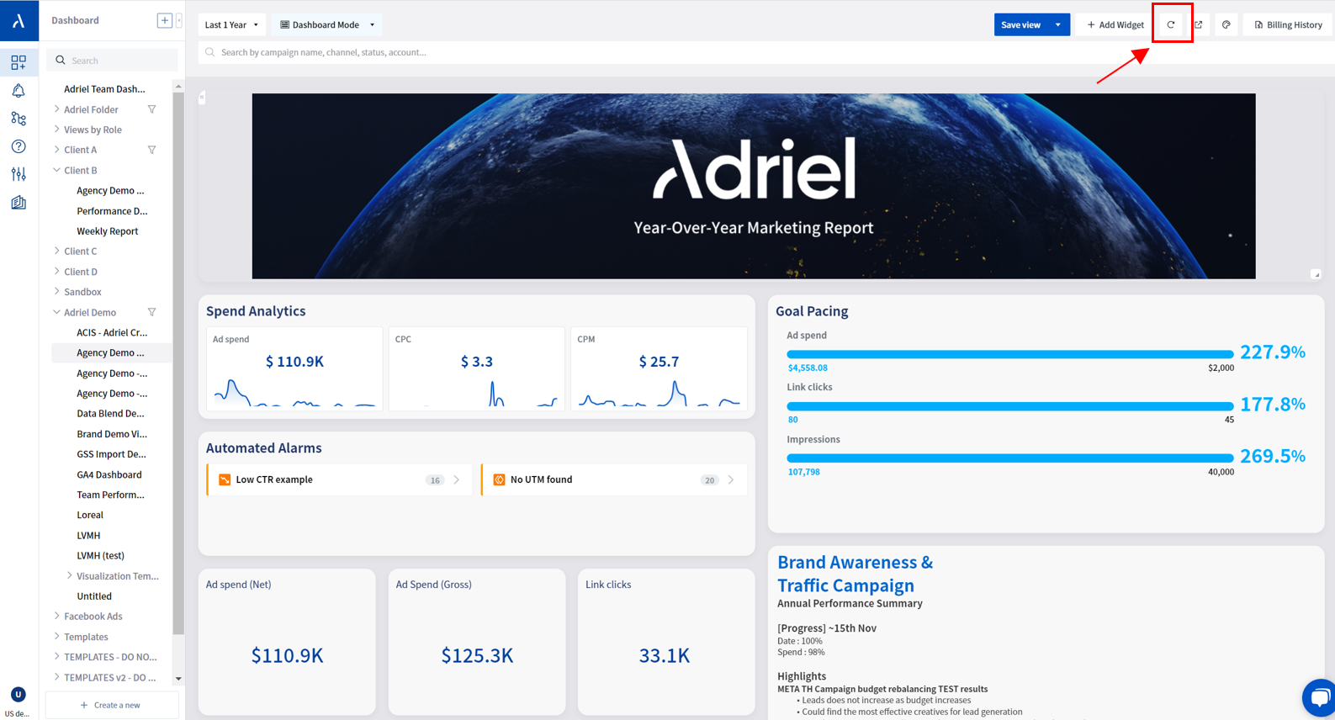Open the connections branch icon in left rail

click(x=19, y=119)
